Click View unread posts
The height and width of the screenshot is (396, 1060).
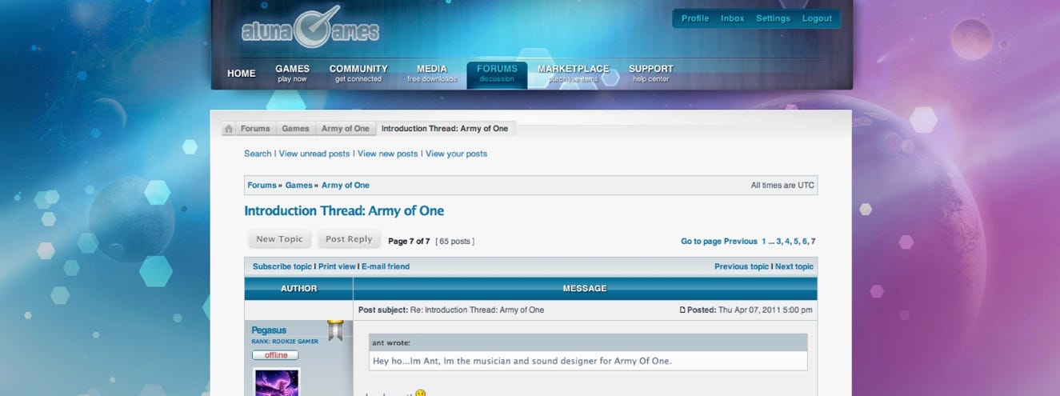314,154
